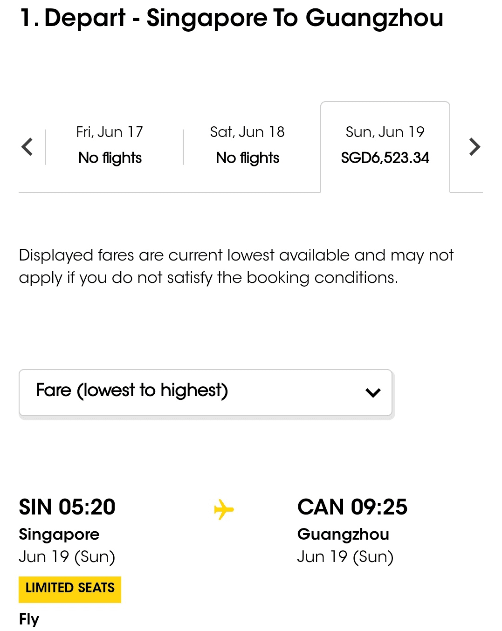Go to previous dates with left chevron
This screenshot has width=502, height=631.
(28, 147)
